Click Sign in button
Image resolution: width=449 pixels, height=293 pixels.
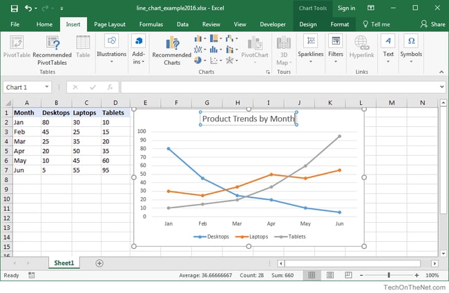pyautogui.click(x=346, y=8)
